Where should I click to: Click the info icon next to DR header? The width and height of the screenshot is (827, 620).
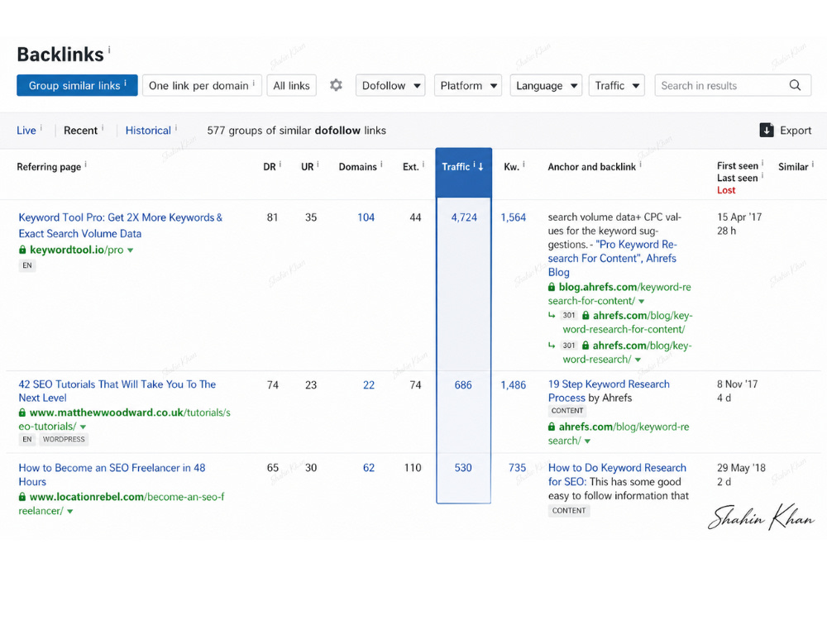click(280, 165)
